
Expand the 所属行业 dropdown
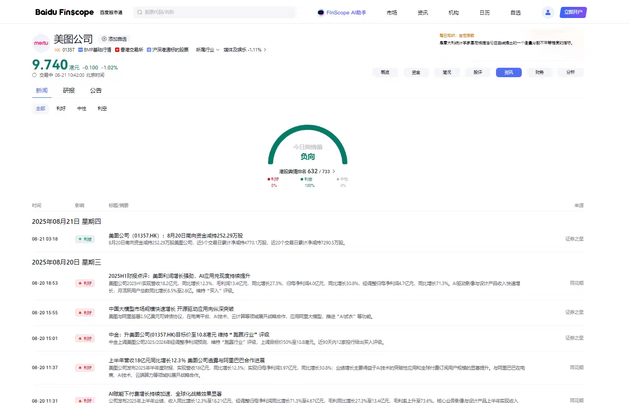(x=207, y=50)
